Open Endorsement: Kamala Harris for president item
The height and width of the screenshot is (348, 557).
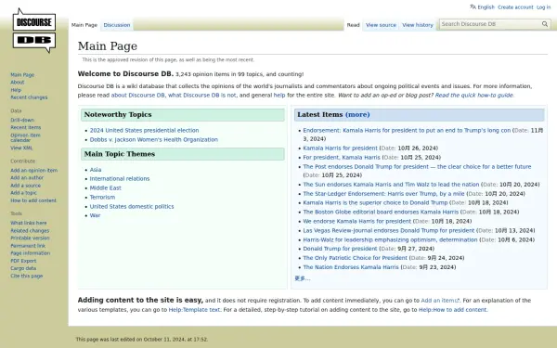pyautogui.click(x=407, y=130)
